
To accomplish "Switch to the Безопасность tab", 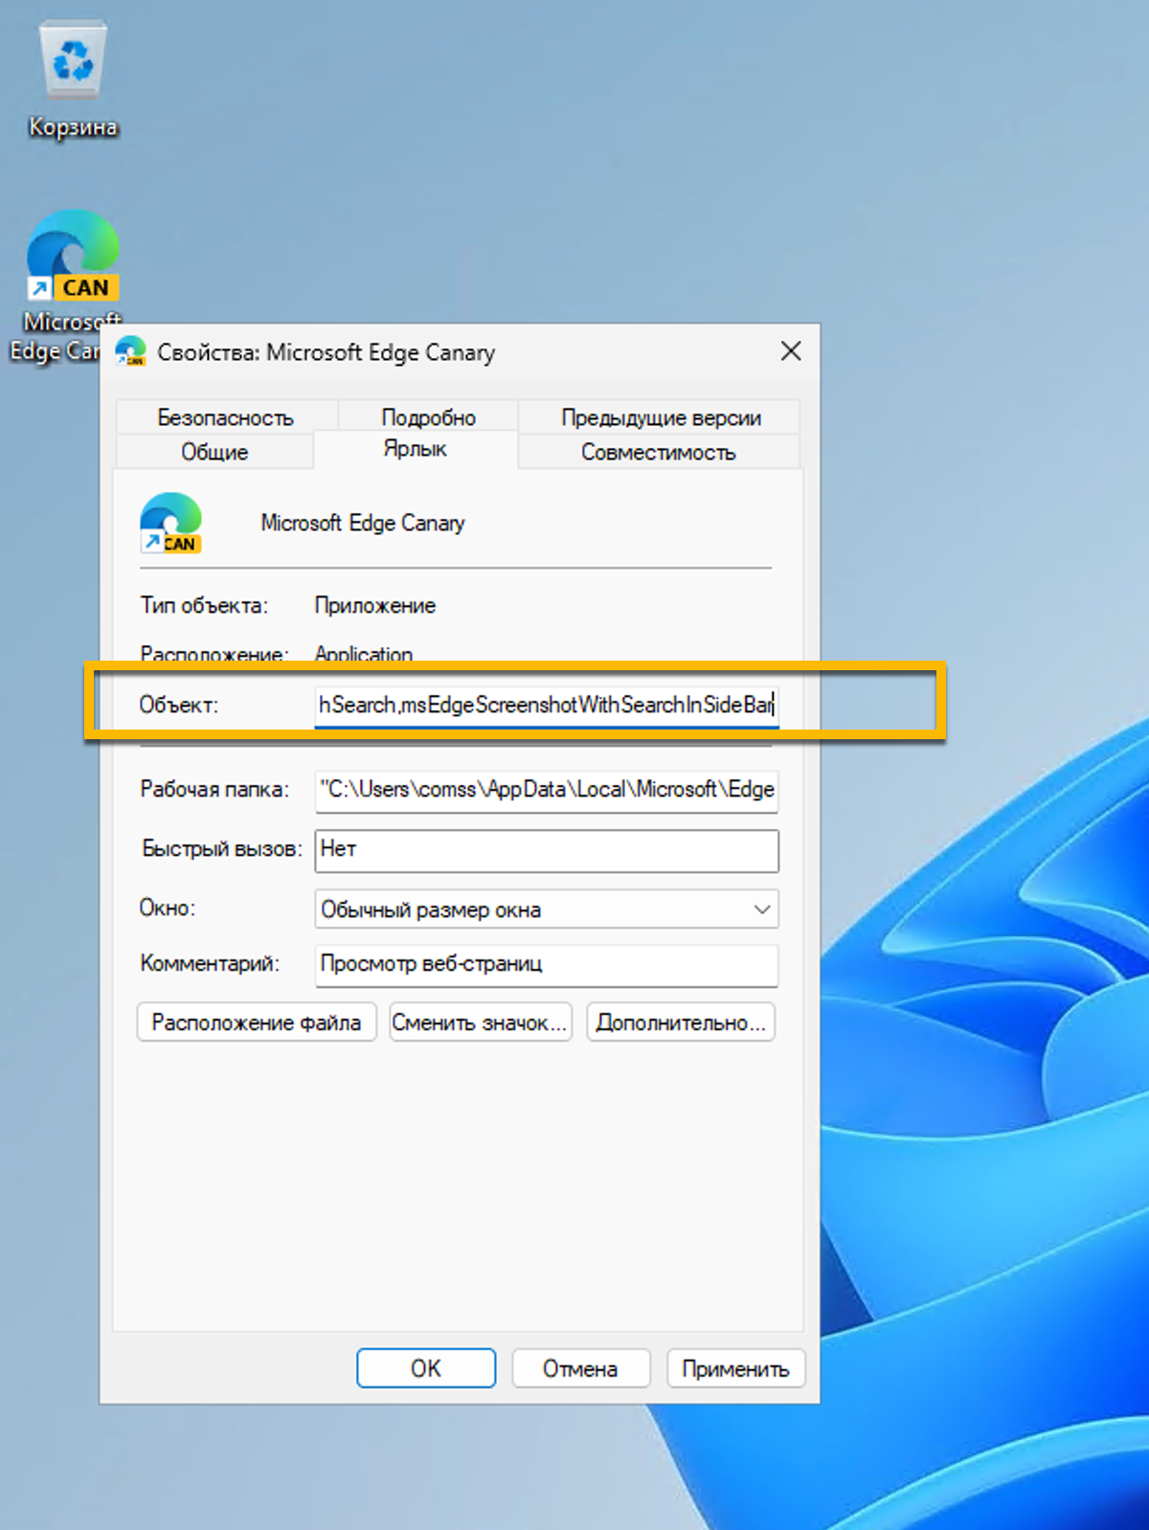I will (226, 417).
